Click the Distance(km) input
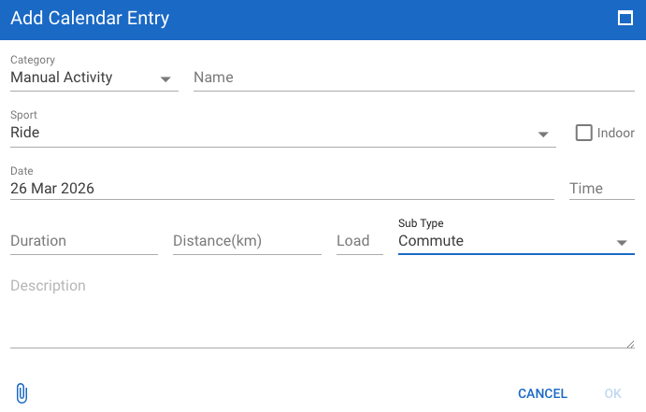Screen dimensions: 646x412 tap(246, 241)
